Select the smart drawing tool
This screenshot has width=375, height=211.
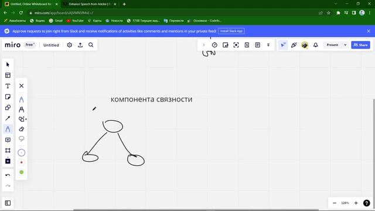click(22, 119)
